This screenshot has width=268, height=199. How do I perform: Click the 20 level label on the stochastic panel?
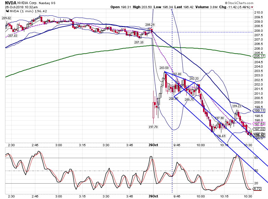coord(256,183)
